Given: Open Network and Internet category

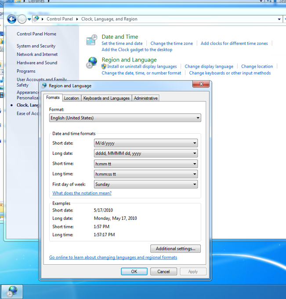Looking at the screenshot, I should point(37,55).
